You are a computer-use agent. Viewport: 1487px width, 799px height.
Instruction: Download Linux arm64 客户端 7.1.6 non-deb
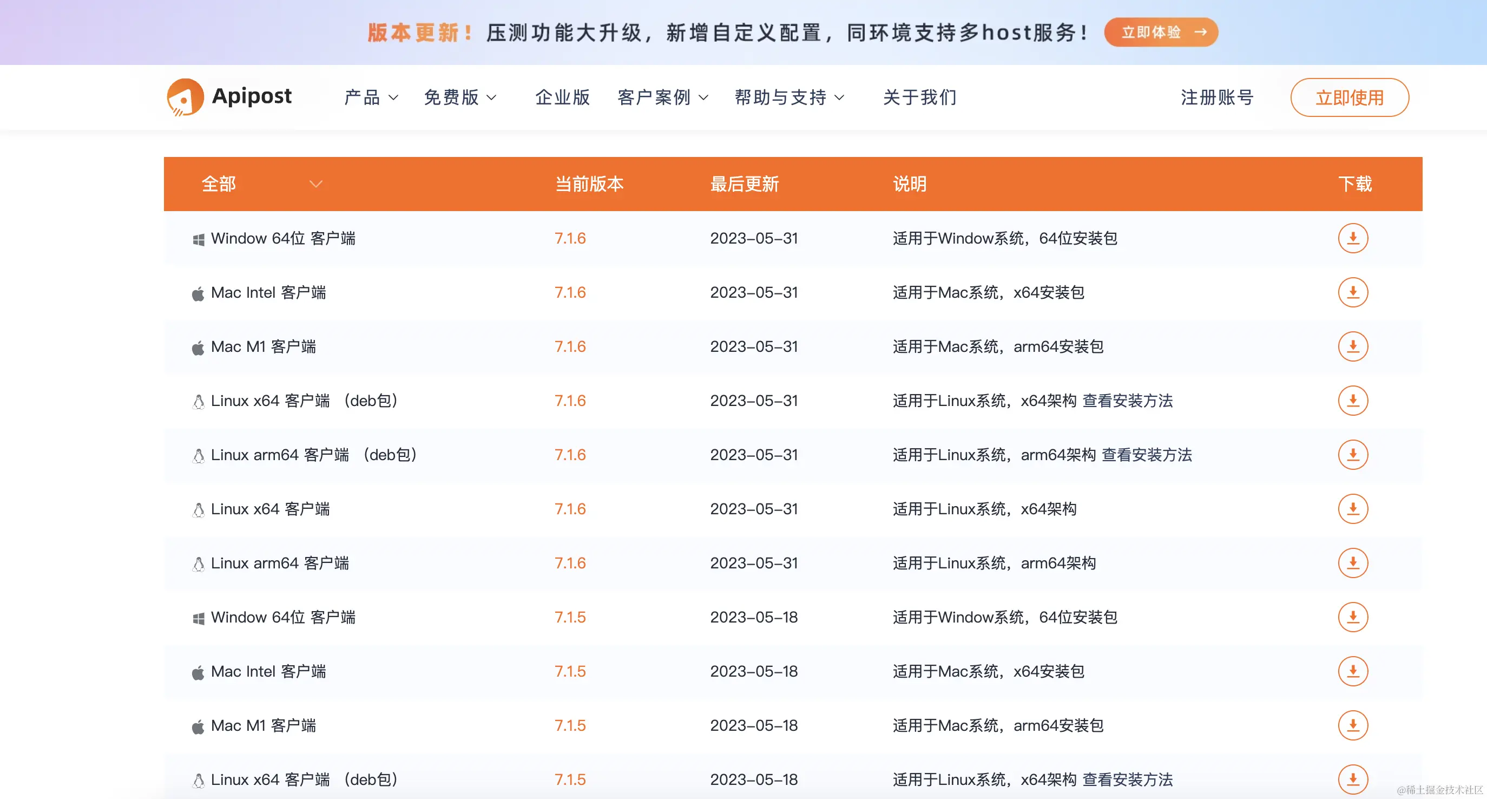coord(1352,563)
